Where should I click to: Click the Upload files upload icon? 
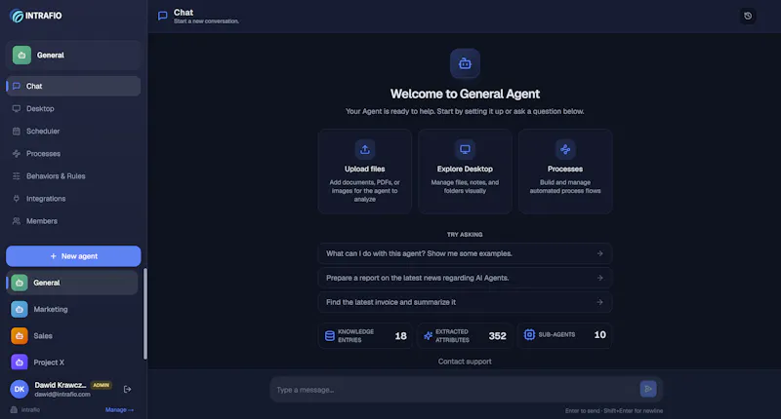(364, 149)
